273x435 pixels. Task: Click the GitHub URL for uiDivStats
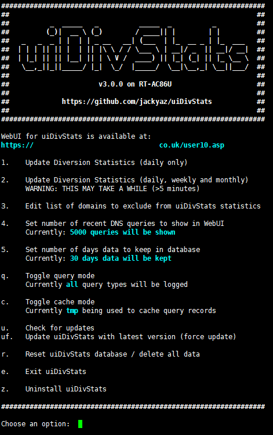click(x=137, y=102)
